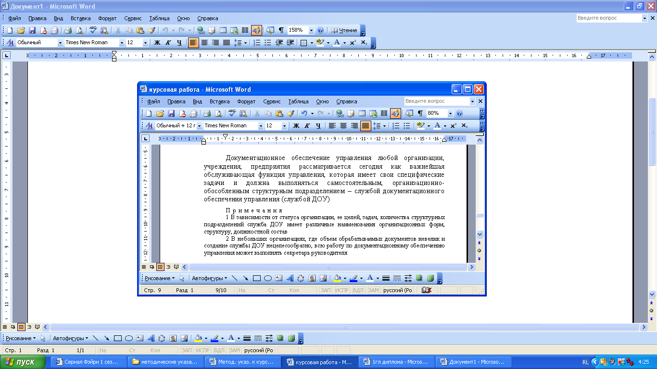Toggle Bold (Ж) in Документ1 formatting toolbar
This screenshot has width=657, height=369.
click(x=157, y=43)
